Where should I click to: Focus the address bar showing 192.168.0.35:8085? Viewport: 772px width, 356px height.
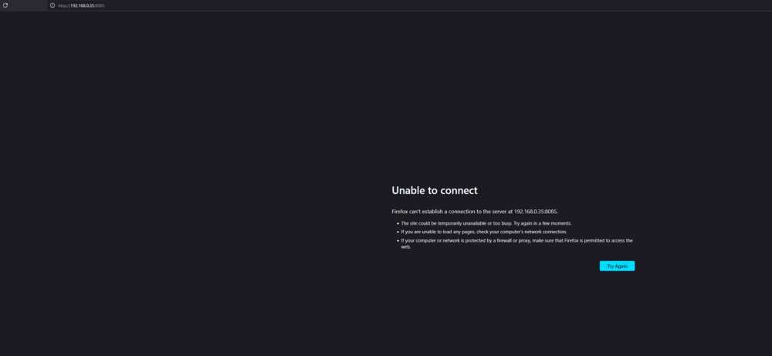(x=408, y=5)
